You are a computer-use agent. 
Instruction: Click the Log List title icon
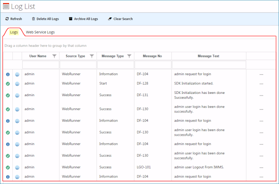pos(6,6)
